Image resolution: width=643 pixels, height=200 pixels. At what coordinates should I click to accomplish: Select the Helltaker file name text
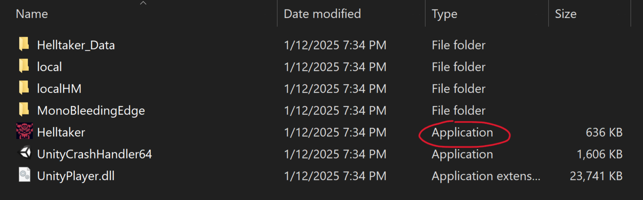[61, 132]
